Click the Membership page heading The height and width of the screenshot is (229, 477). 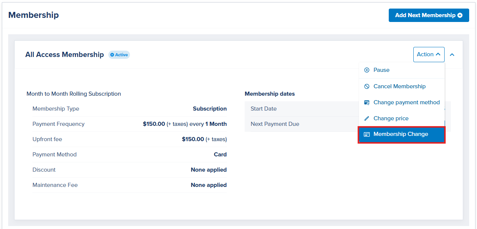pos(34,15)
